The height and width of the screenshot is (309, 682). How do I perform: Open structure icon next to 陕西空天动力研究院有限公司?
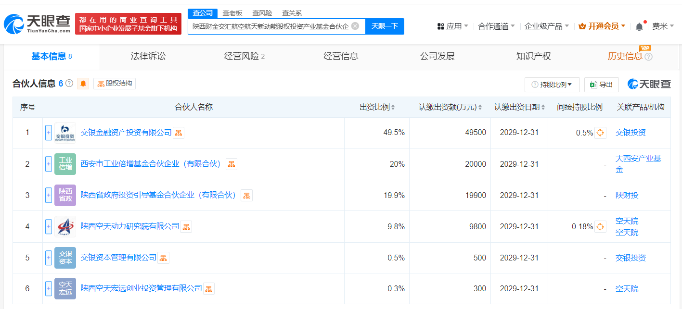coord(186,226)
